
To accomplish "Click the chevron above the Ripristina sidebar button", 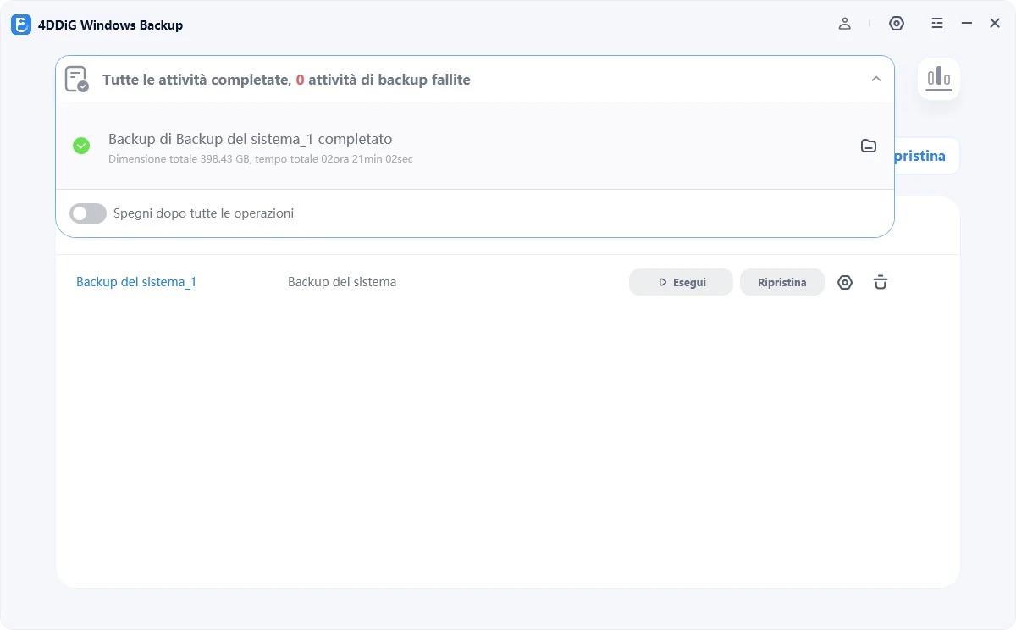I will pyautogui.click(x=876, y=79).
